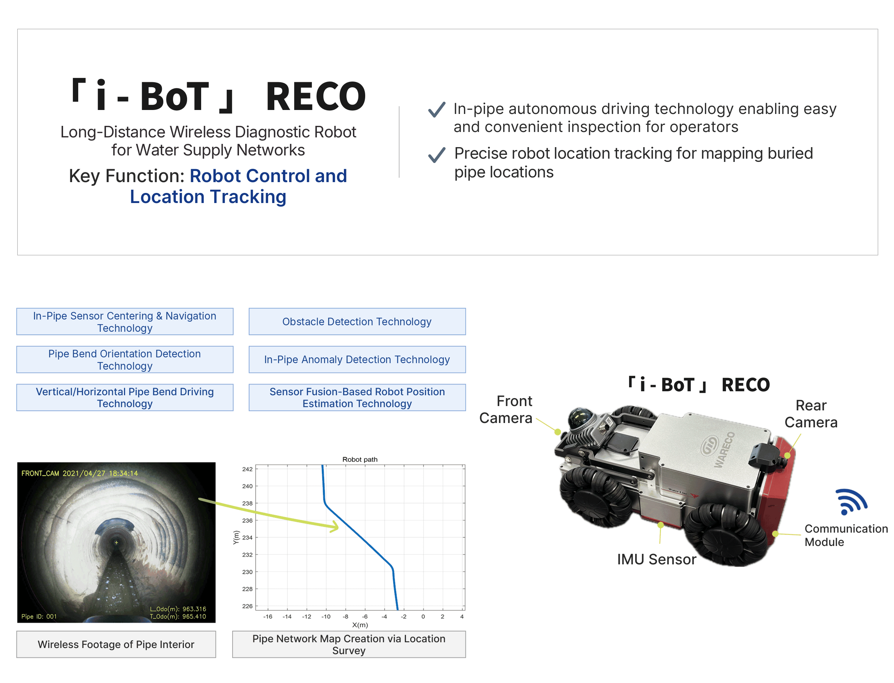Click the X(m) axis label
The height and width of the screenshot is (683, 894).
pyautogui.click(x=360, y=625)
